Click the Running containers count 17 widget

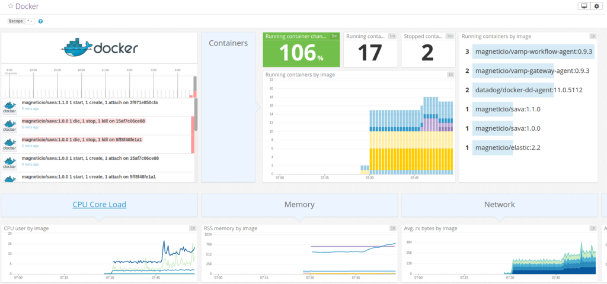(370, 50)
